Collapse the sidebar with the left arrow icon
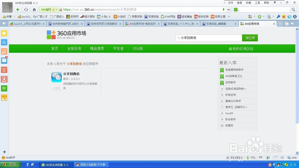The height and width of the screenshot is (168, 299). 4,23
